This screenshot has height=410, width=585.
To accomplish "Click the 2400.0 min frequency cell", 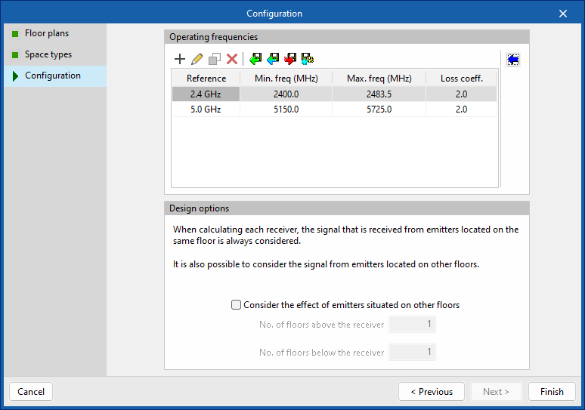I will tap(286, 94).
